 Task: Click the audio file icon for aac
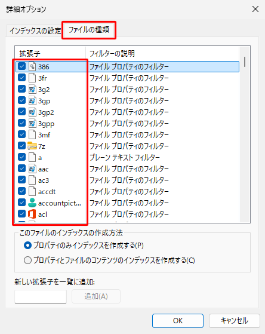tap(32, 169)
